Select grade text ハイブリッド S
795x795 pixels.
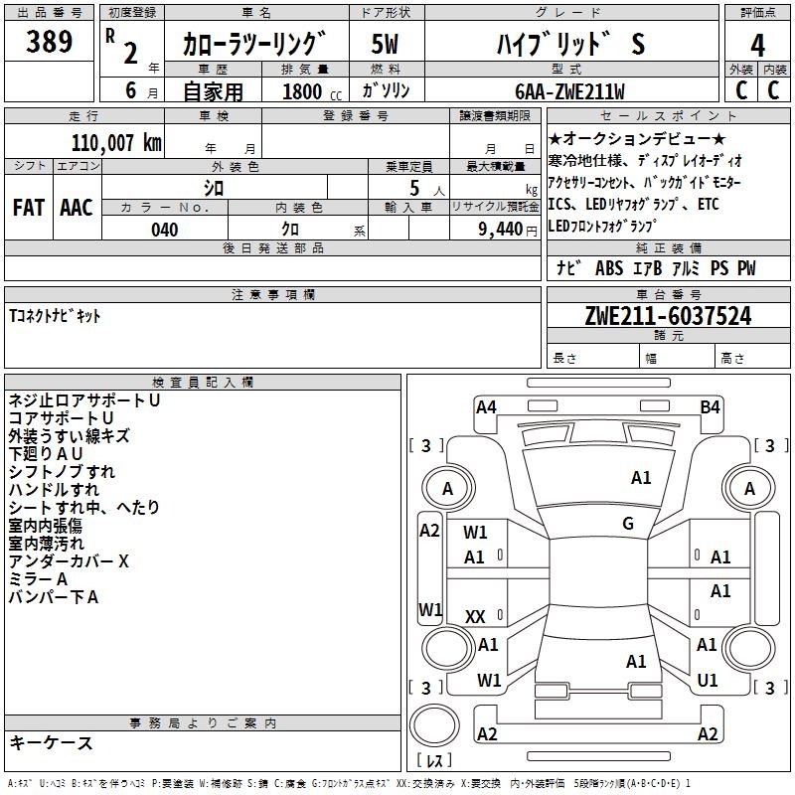pos(570,44)
